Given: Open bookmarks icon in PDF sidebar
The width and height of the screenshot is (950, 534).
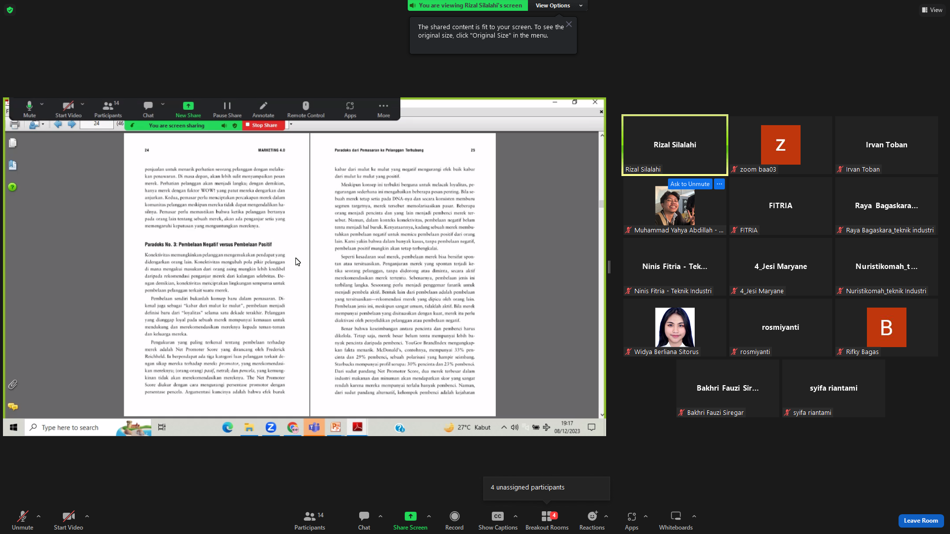Looking at the screenshot, I should [x=13, y=165].
